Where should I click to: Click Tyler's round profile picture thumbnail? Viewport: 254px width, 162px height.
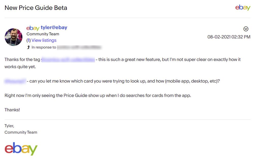13,37
